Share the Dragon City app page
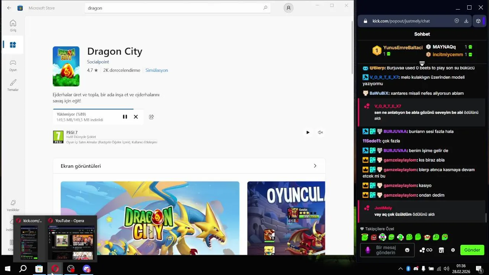 pos(151,117)
